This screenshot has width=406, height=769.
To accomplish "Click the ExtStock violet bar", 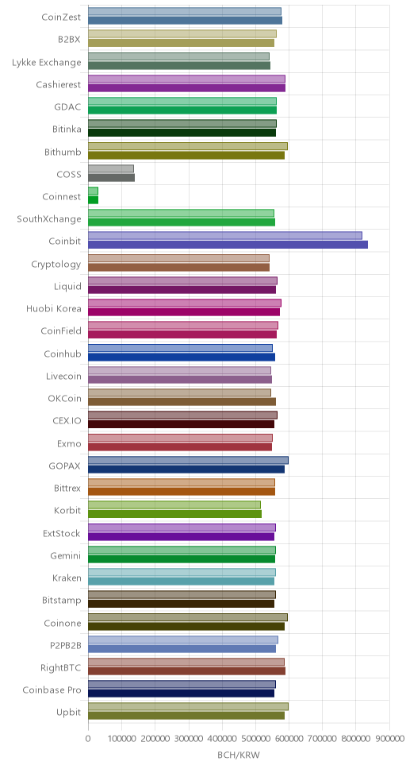I will point(182,536).
